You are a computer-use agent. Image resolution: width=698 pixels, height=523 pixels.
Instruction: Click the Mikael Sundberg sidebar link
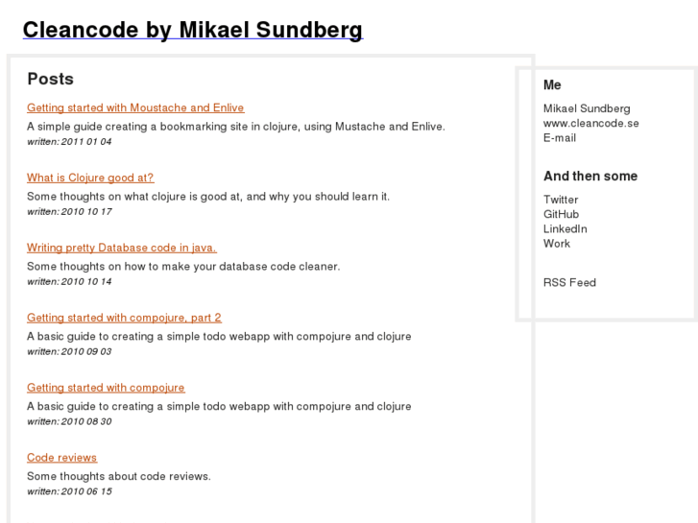tap(587, 108)
